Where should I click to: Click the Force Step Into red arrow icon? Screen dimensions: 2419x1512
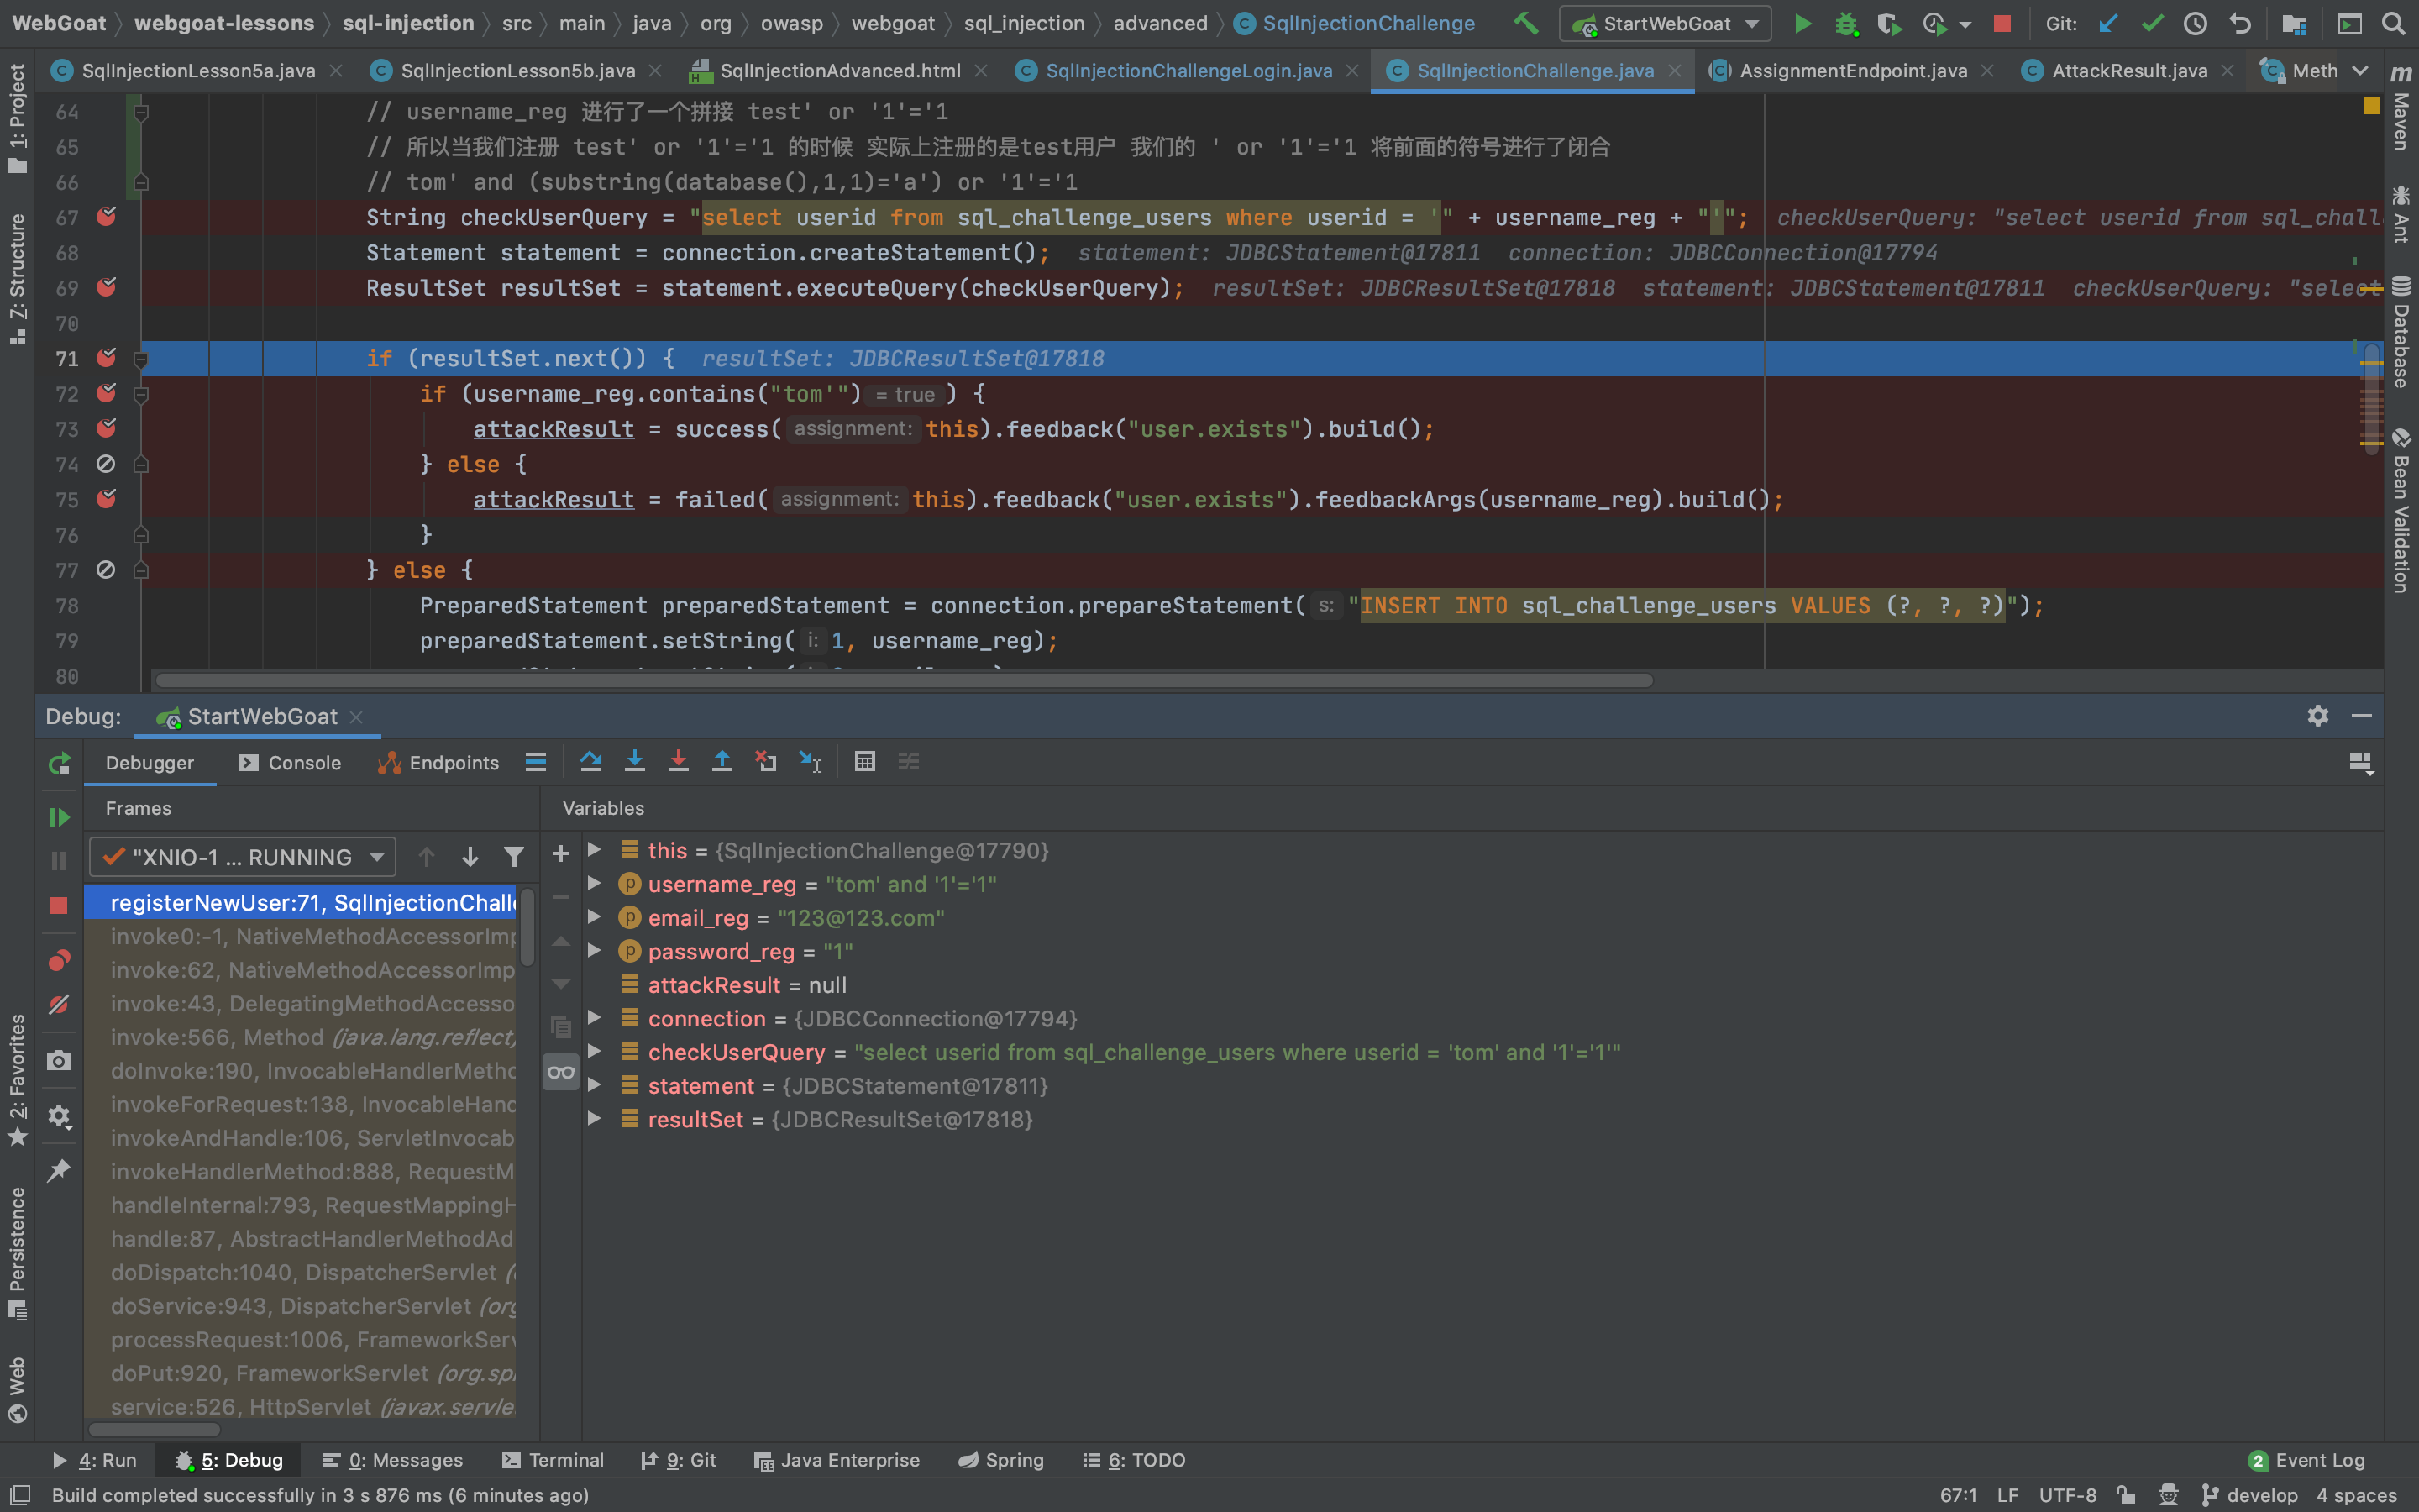(678, 762)
